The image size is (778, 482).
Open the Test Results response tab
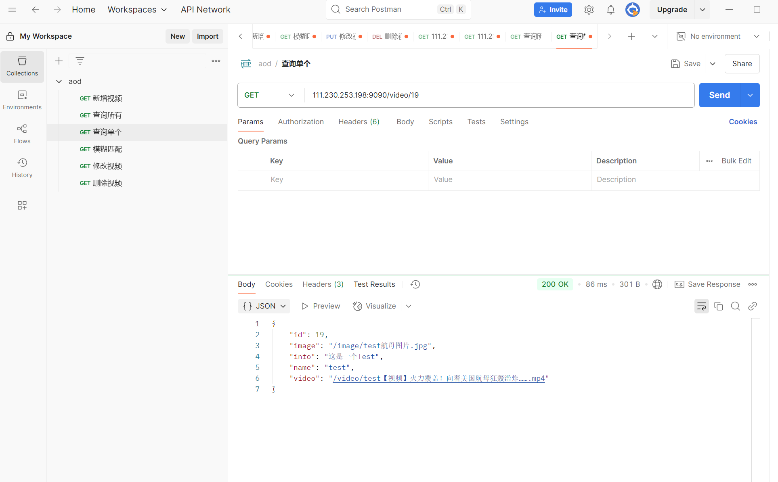point(374,284)
